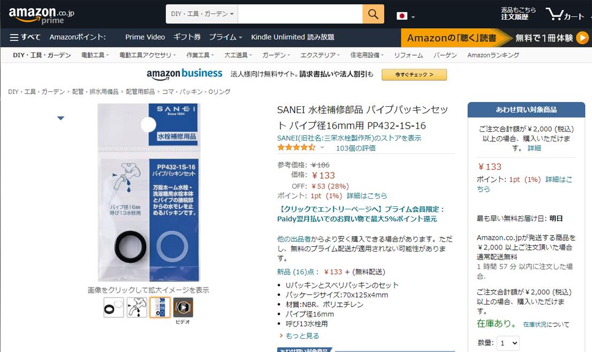Image resolution: width=592 pixels, height=352 pixels.
Task: Open the Amazonランキング menu item
Action: coord(493,55)
